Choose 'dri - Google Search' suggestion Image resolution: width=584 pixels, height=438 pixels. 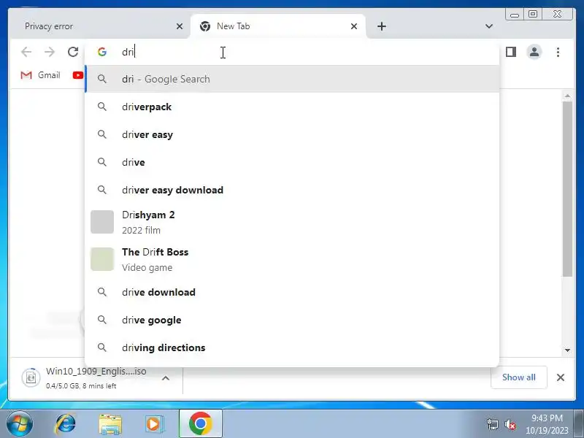point(292,79)
